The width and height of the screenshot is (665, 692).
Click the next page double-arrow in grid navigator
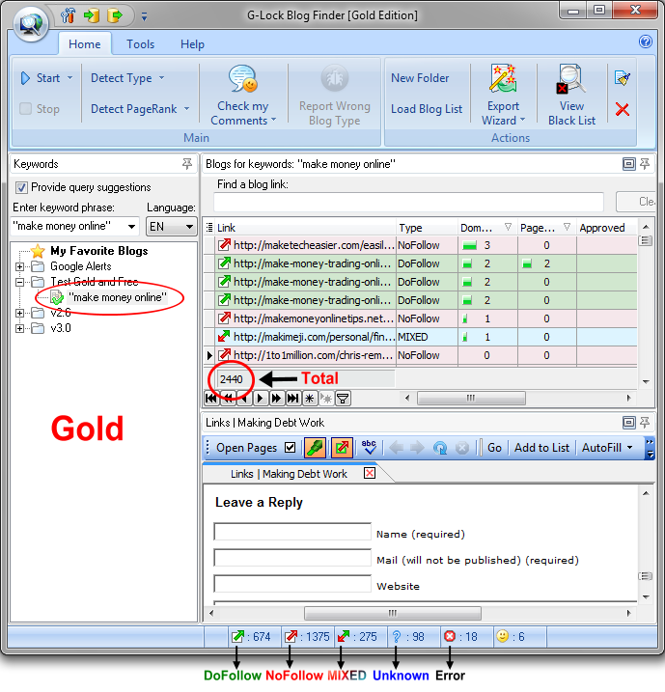(276, 399)
